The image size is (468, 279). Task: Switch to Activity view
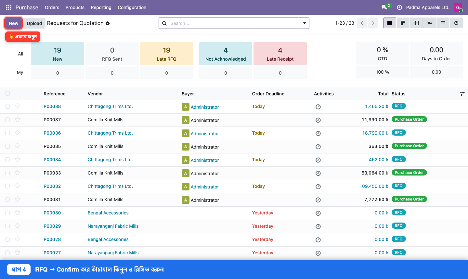click(456, 23)
